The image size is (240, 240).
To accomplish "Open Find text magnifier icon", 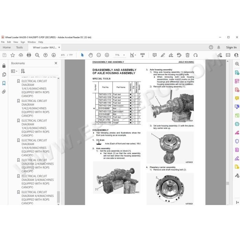I will pyautogui.click(x=37, y=55).
